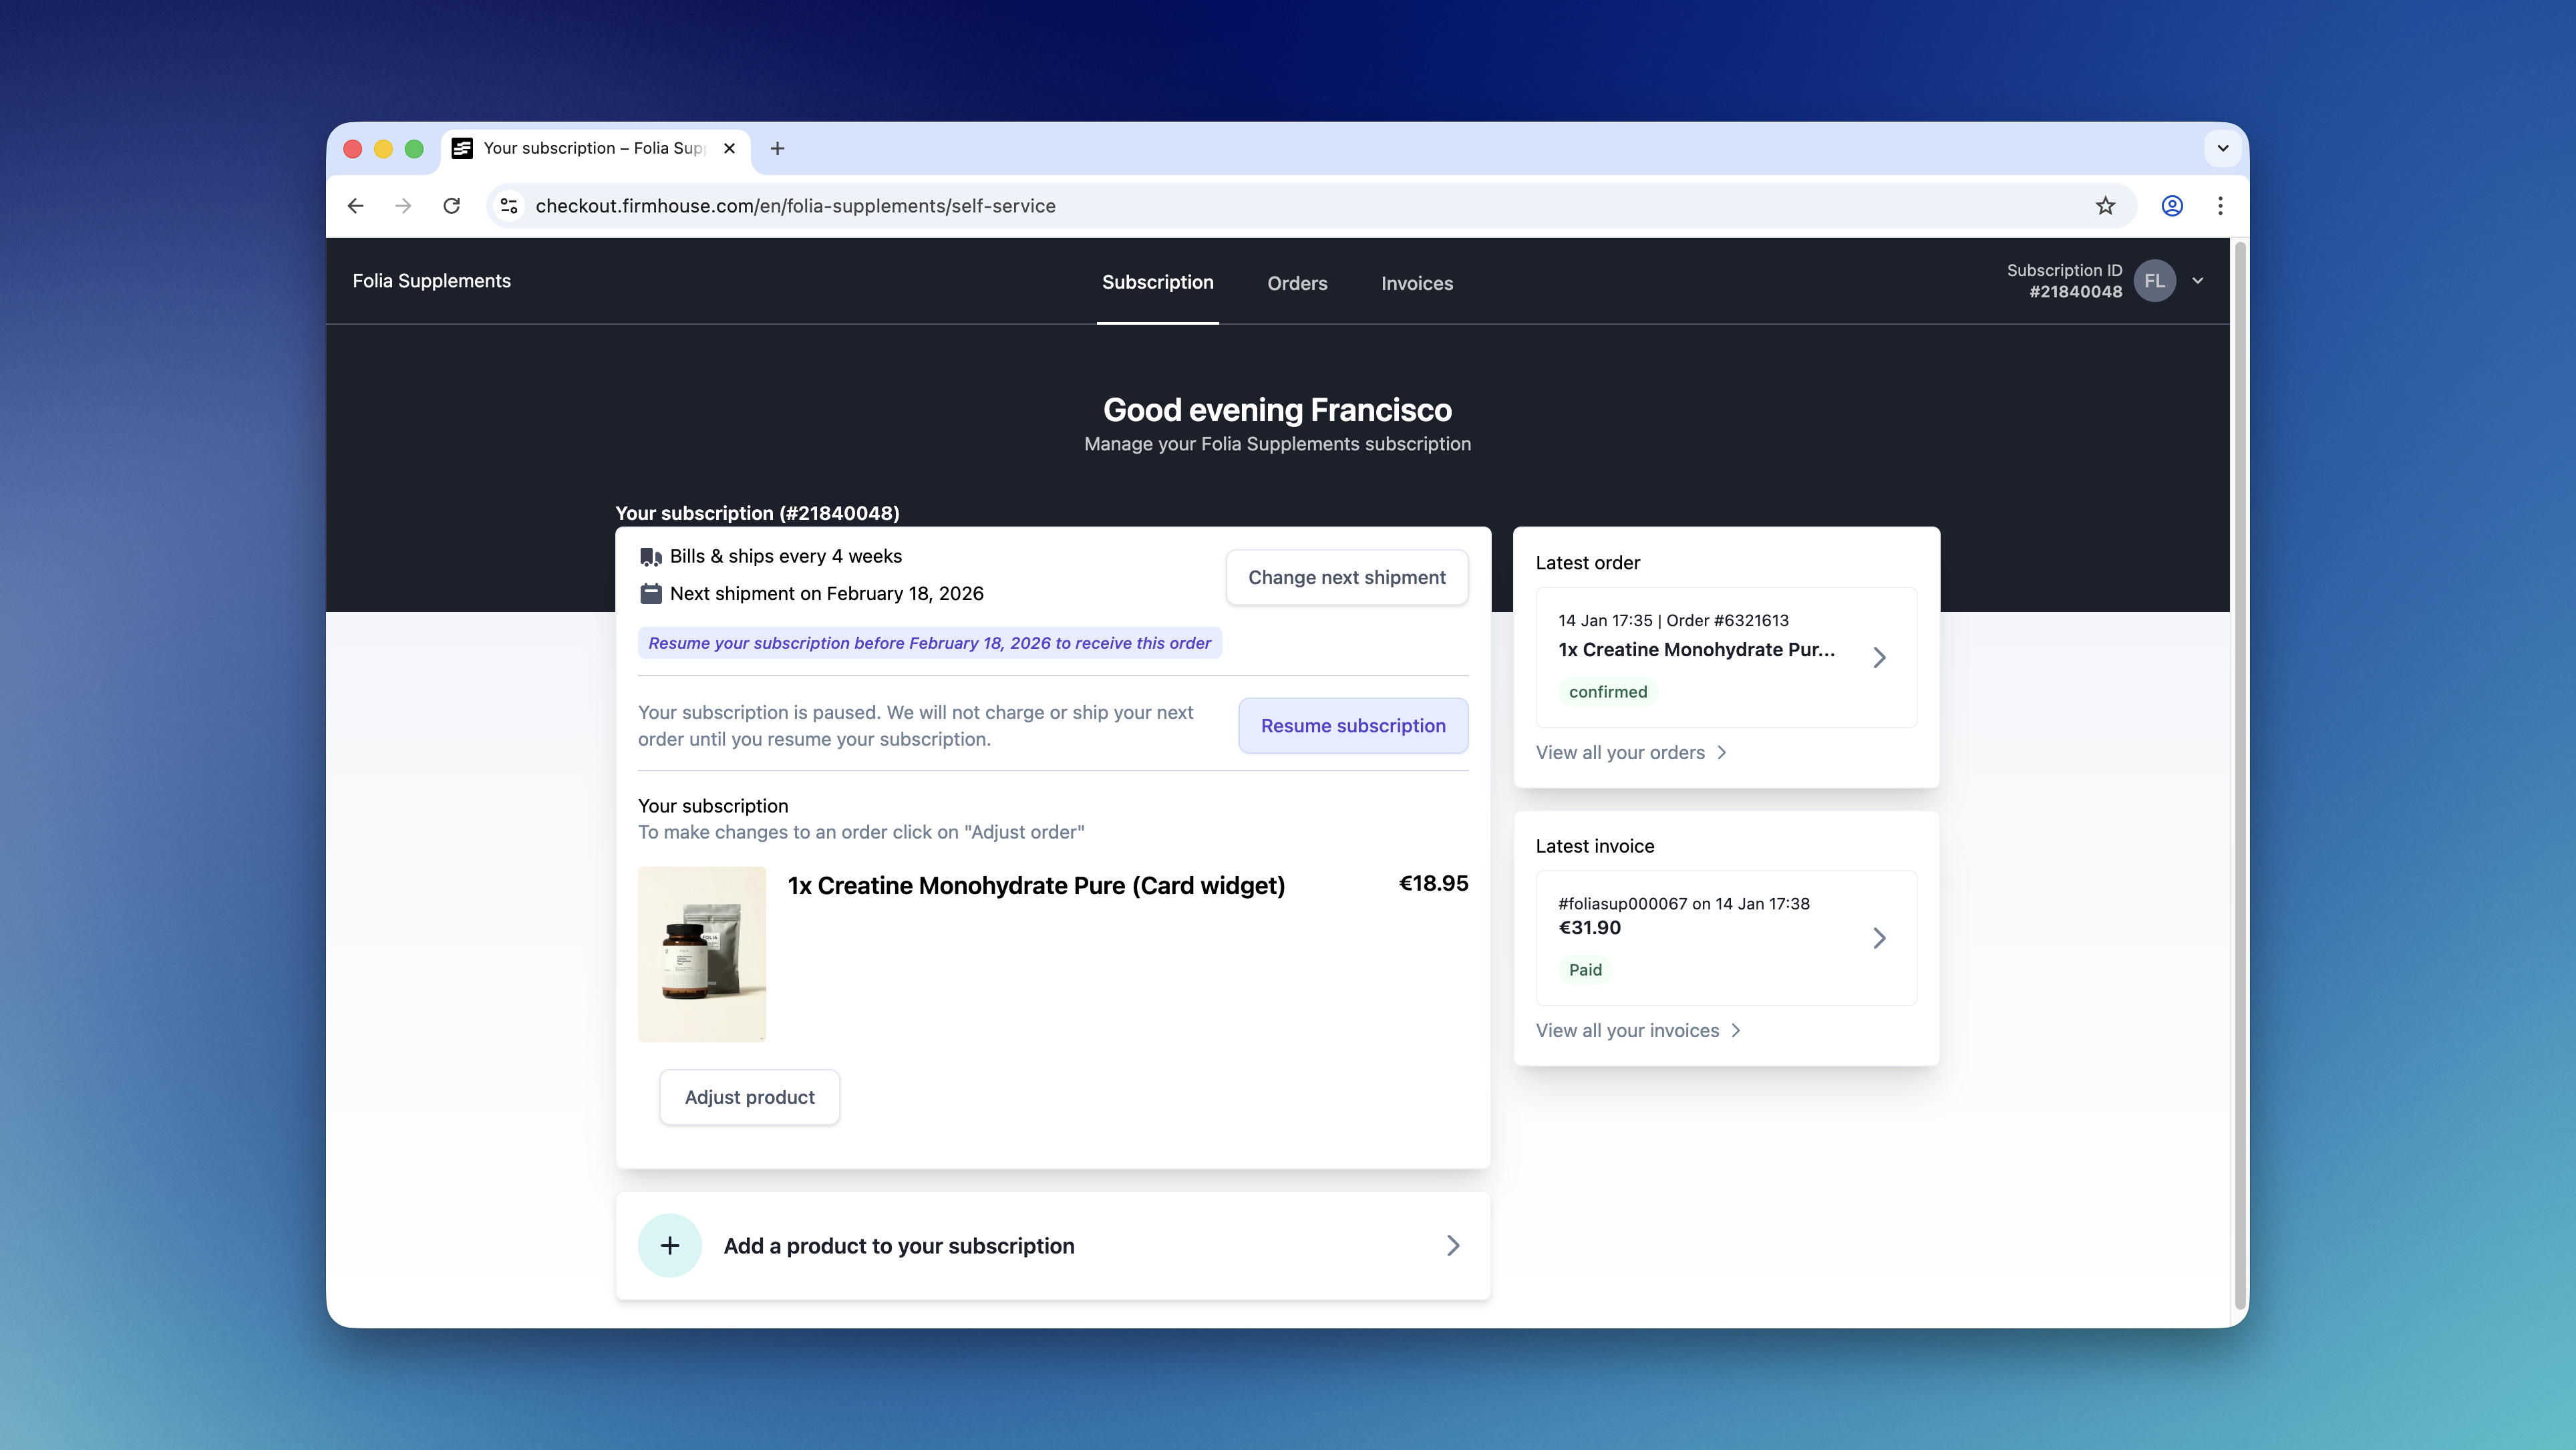2576x1450 pixels.
Task: Switch to the Invoices tab
Action: click(x=1416, y=283)
